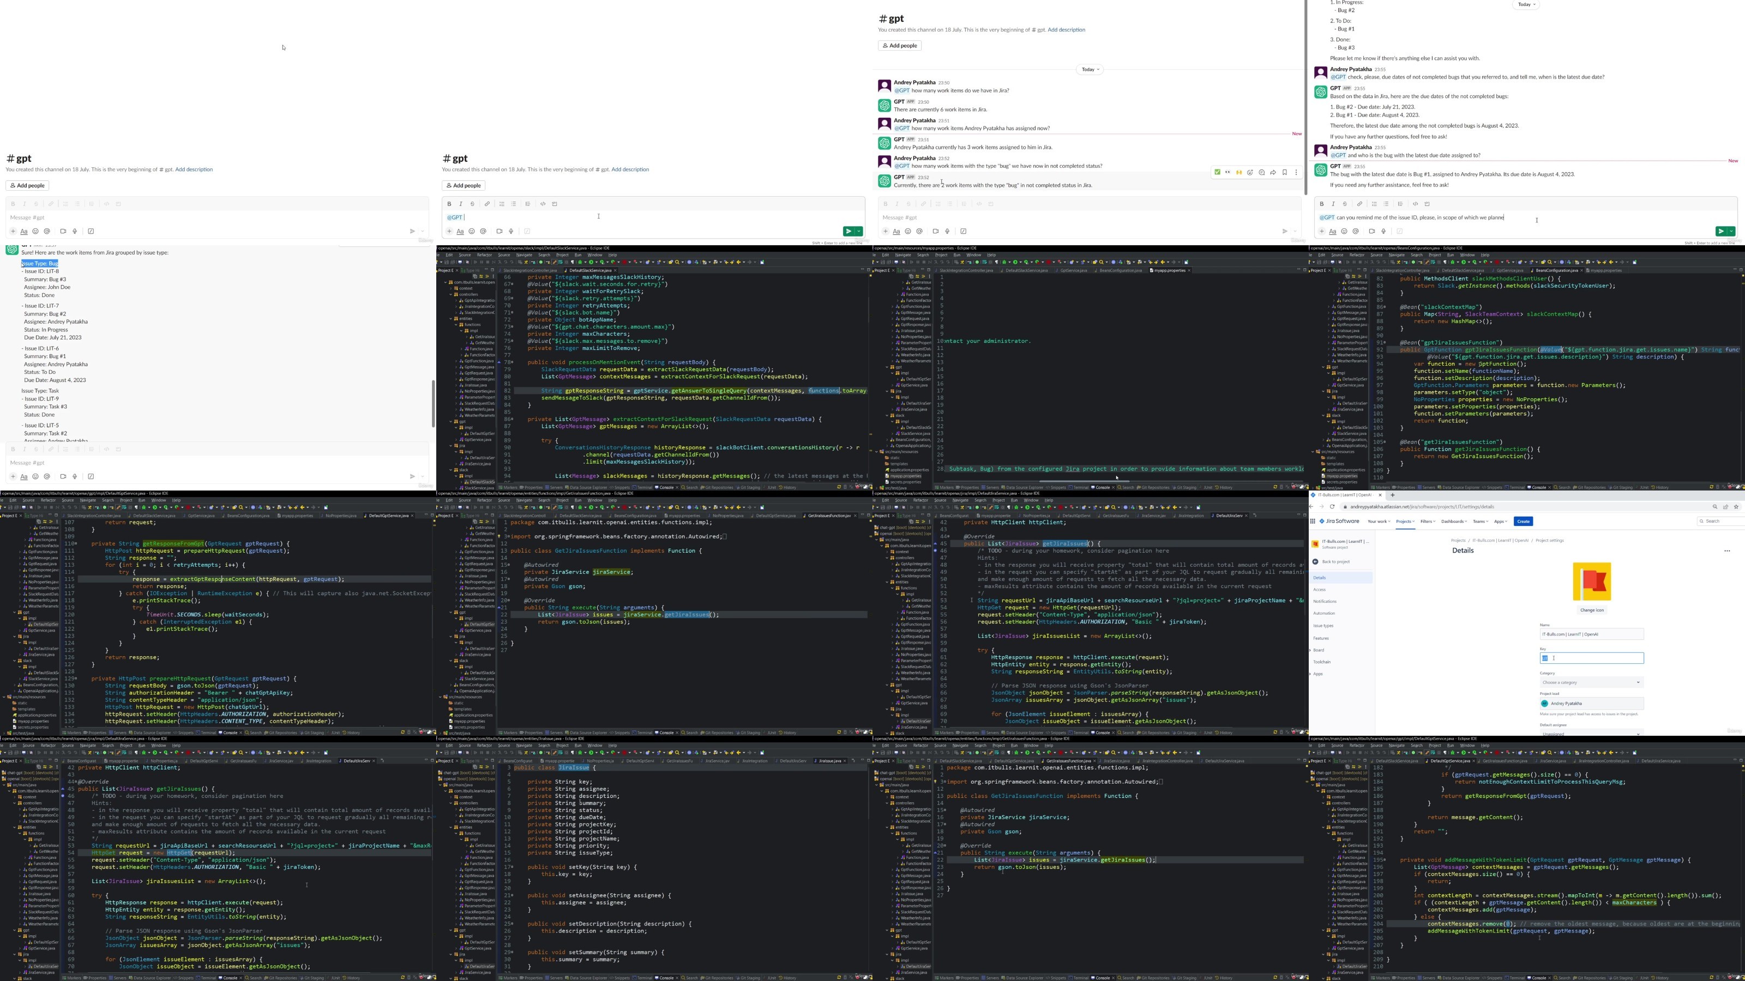Toggle show whitespace characters in the DefaultSlackService.java Eclipse toolbar

click(573, 262)
